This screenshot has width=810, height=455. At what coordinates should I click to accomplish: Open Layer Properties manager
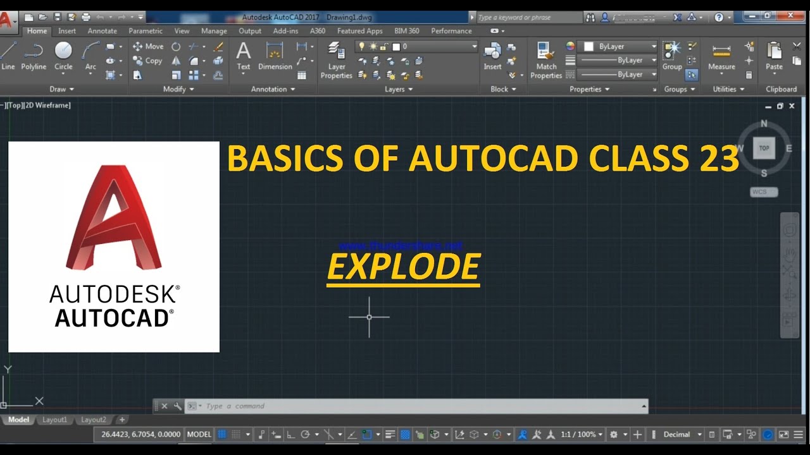pyautogui.click(x=336, y=60)
